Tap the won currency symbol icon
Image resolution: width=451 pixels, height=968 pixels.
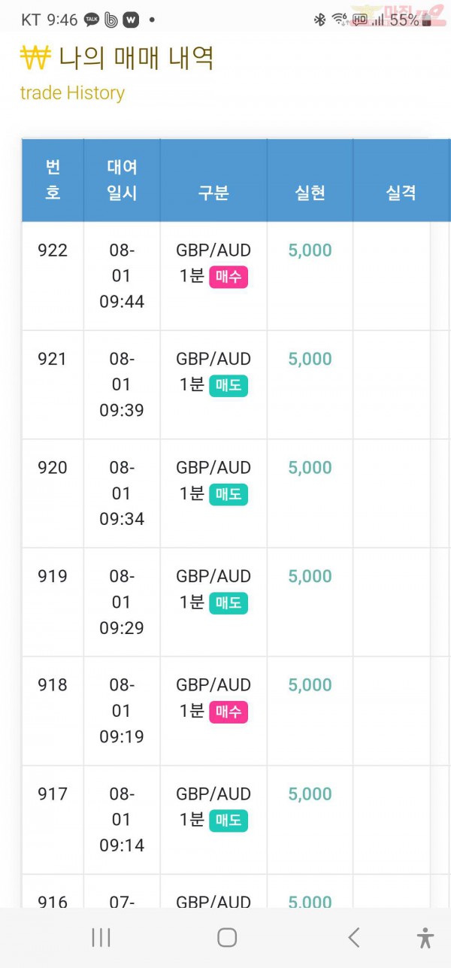(35, 58)
